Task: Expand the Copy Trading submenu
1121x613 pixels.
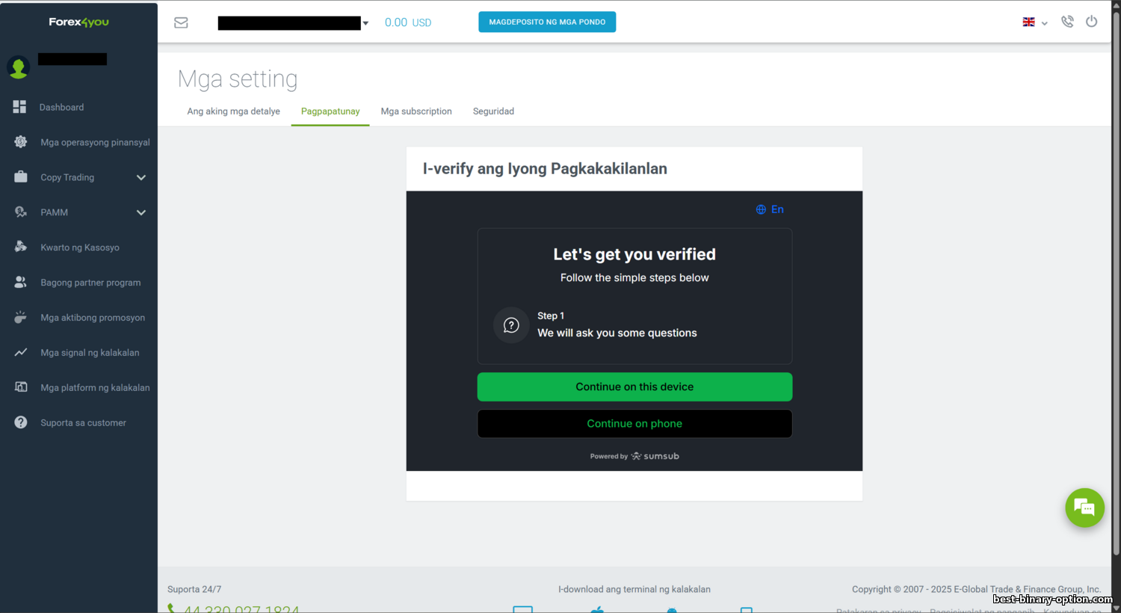Action: (141, 177)
